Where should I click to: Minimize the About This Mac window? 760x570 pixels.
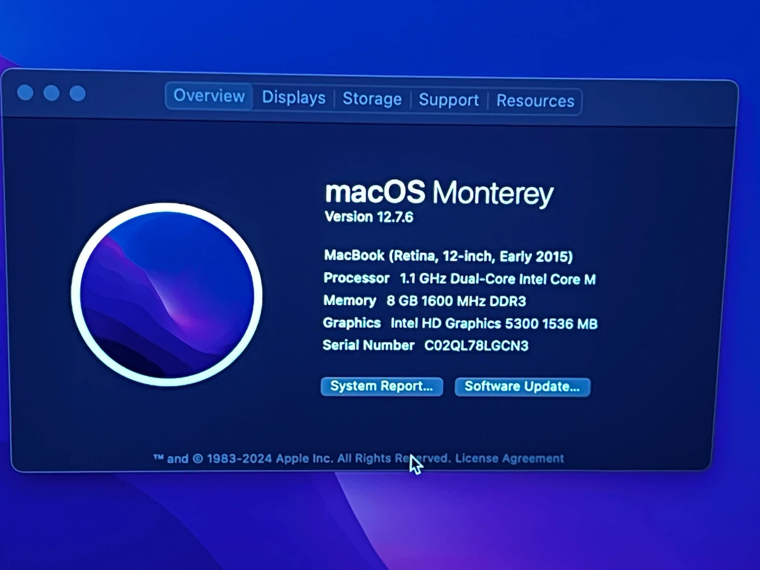(51, 93)
